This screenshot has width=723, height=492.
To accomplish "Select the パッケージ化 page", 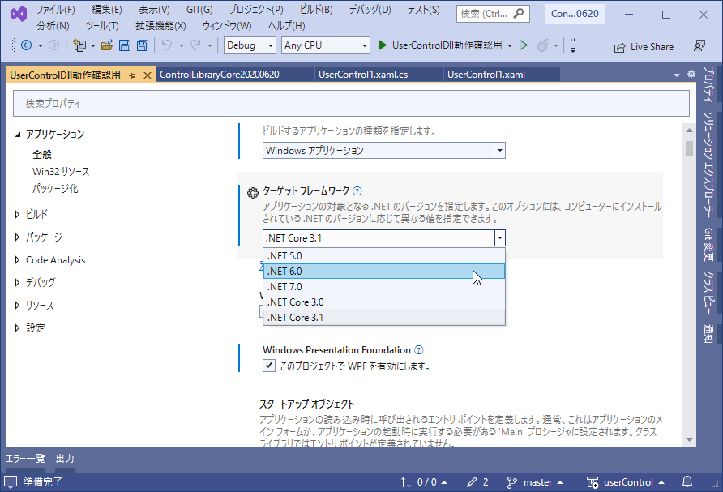I will pos(55,189).
